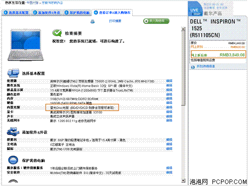
Task: Edit the 内置光驱 optical drive row
Action: [169, 107]
